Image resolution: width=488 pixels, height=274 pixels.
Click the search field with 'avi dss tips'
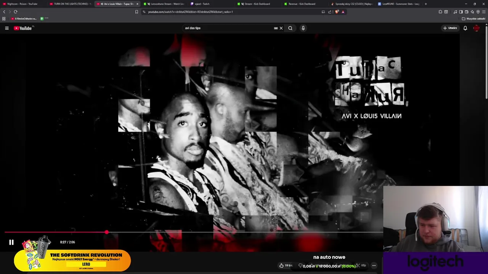228,28
